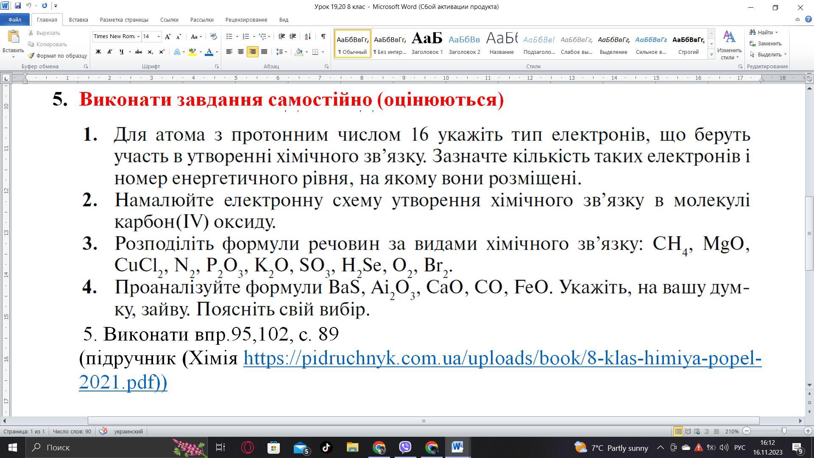Justify the paragraph text
This screenshot has height=458, width=814.
coord(264,52)
